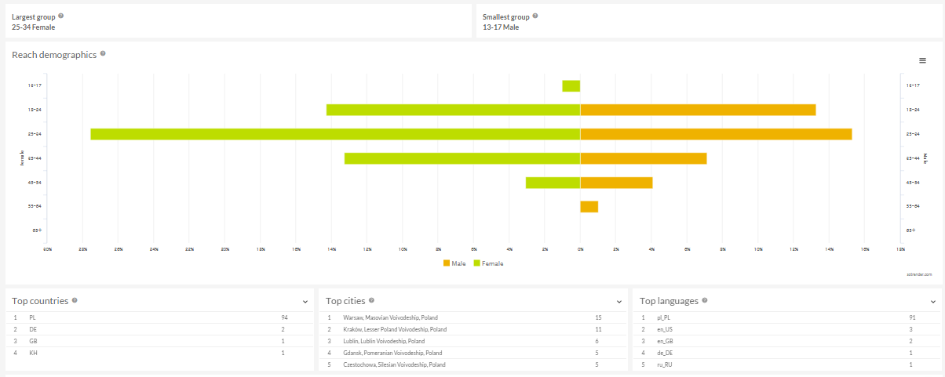This screenshot has height=377, width=945.
Task: Collapse the Top countries panel
Action: [305, 301]
